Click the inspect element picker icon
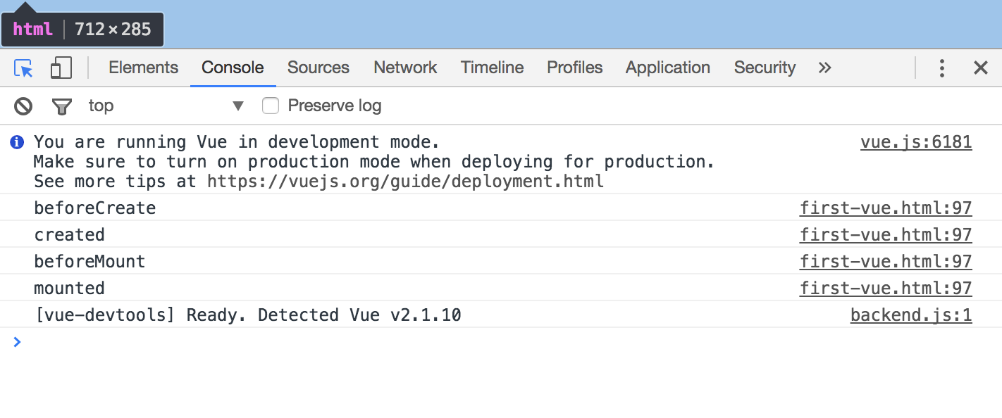This screenshot has height=418, width=1002. [x=23, y=68]
